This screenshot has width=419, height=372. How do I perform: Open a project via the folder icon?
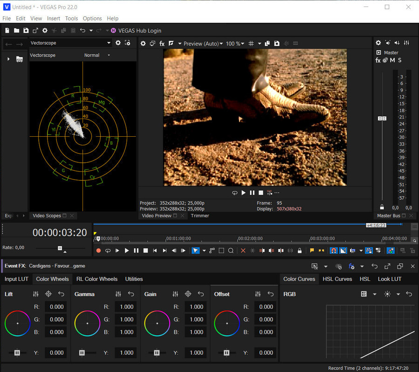click(x=17, y=31)
